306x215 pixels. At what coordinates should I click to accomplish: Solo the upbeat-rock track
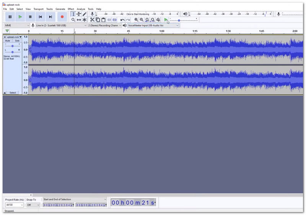pos(17,41)
